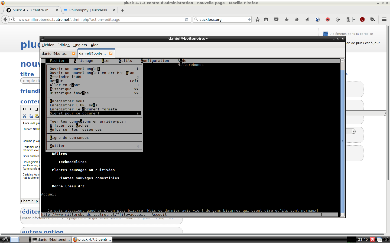The image size is (390, 243).
Task: Close the second terminal tab orange X
Action: [111, 53]
